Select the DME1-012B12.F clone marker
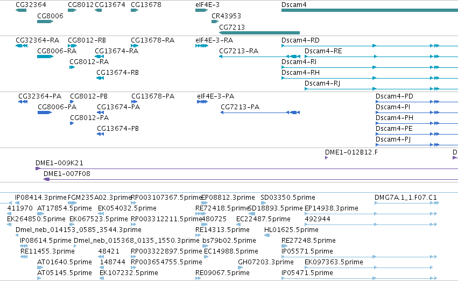 326,158
